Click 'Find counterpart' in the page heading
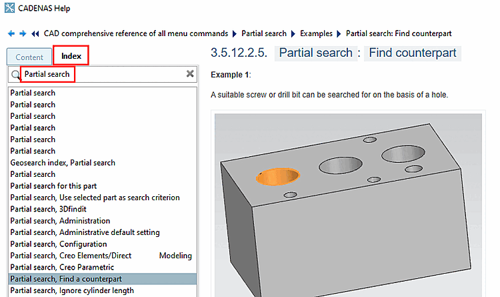Screen dimensions: 500x297 413,53
